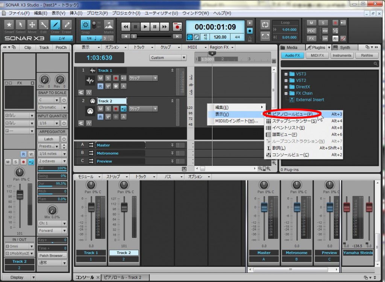Pause playback with the Pause button
This screenshot has height=282, width=385.
[x=155, y=27]
